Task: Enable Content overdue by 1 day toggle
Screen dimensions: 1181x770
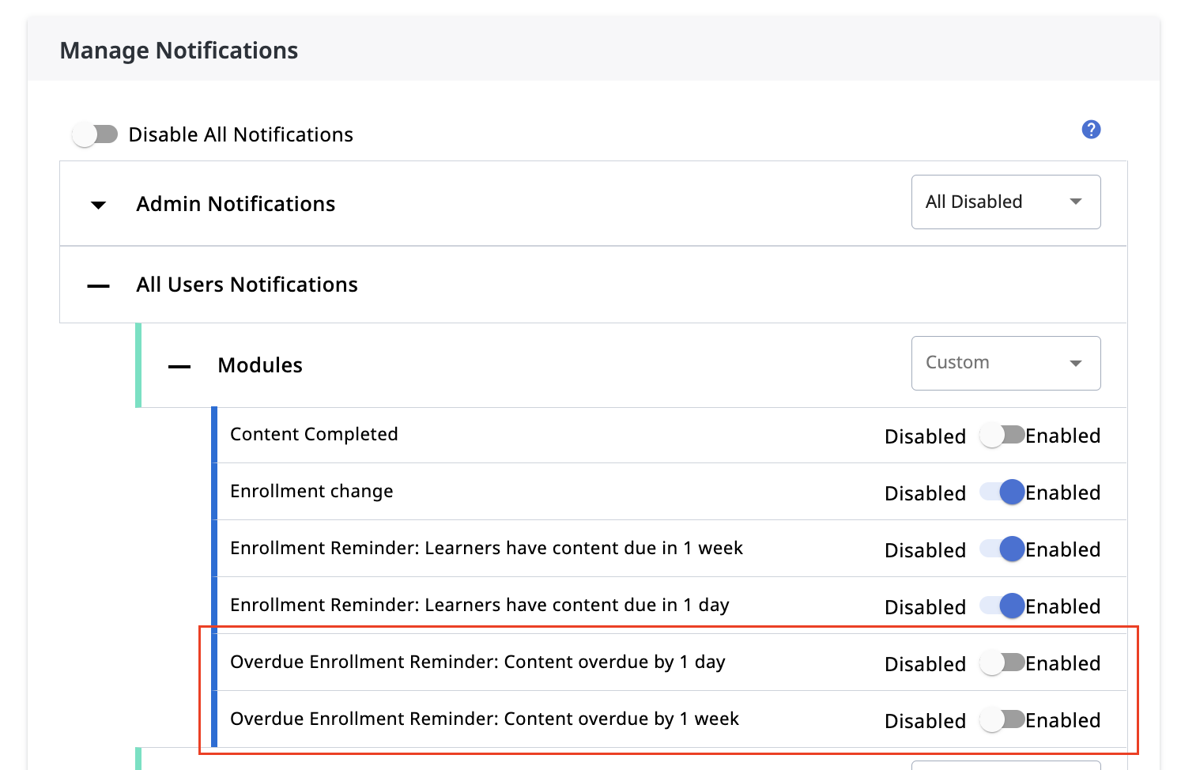Action: point(1002,663)
